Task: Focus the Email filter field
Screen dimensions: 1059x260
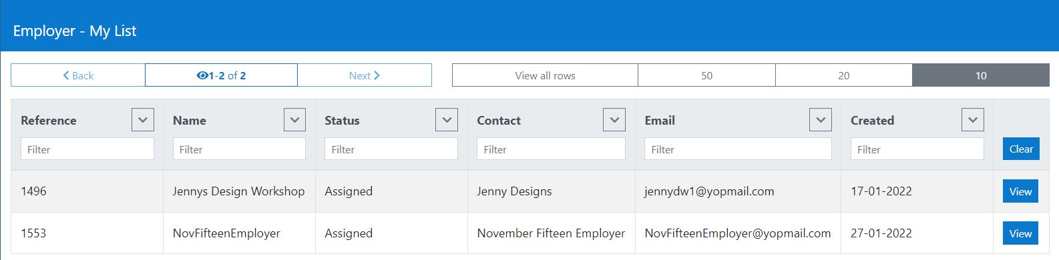Action: 738,149
